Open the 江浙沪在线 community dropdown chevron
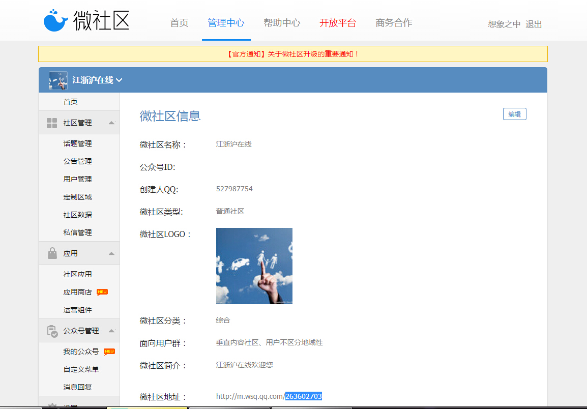The image size is (587, 409). (119, 80)
